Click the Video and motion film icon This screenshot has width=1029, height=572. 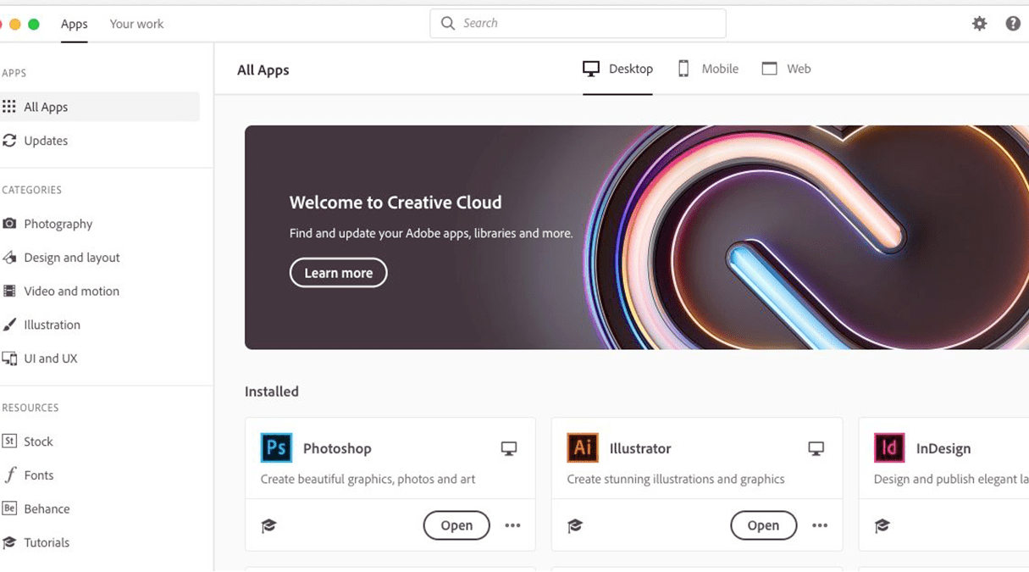(x=9, y=291)
